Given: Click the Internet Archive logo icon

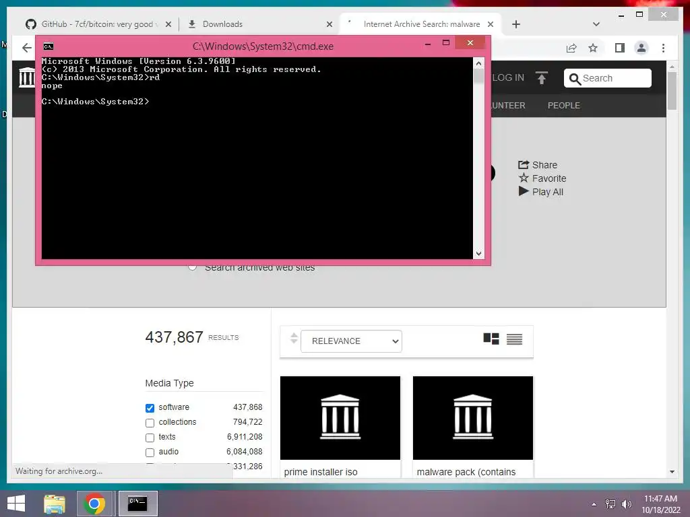Looking at the screenshot, I should pyautogui.click(x=26, y=77).
